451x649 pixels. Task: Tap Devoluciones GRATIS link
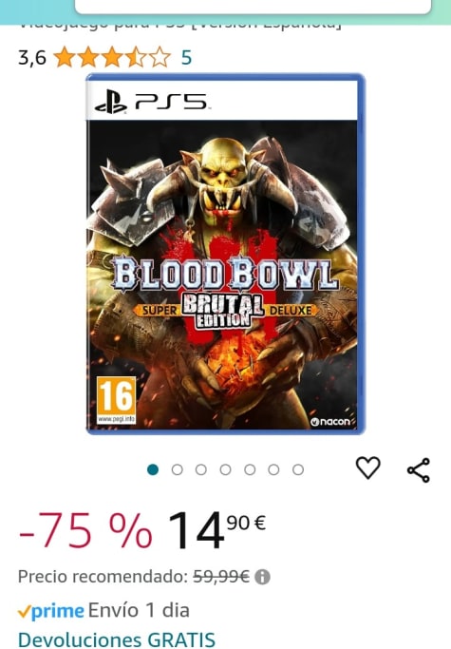click(x=117, y=639)
